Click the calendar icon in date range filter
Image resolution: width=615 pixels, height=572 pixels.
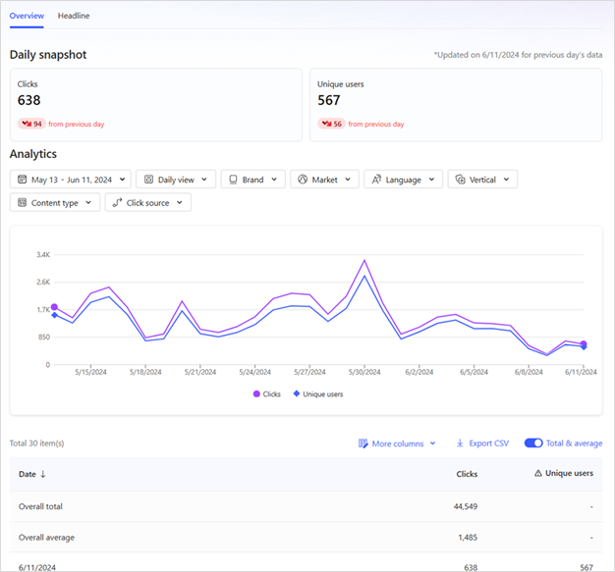point(22,180)
